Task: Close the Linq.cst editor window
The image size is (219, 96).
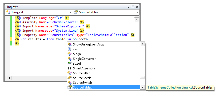Action: pos(137,7)
